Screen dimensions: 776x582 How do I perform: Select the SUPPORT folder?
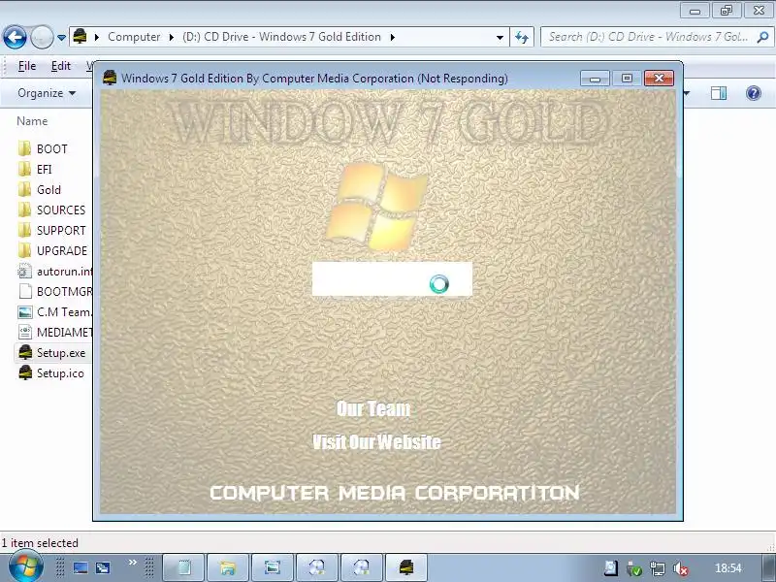point(52,231)
